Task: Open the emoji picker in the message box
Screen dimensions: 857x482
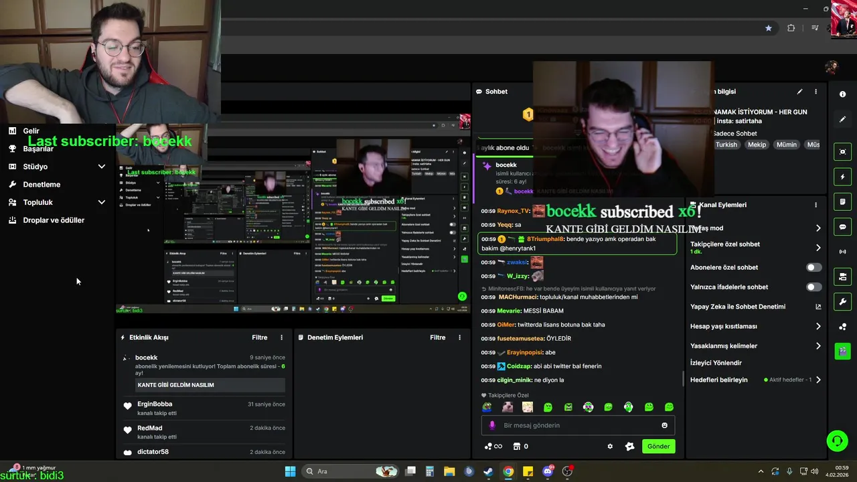Action: coord(664,425)
